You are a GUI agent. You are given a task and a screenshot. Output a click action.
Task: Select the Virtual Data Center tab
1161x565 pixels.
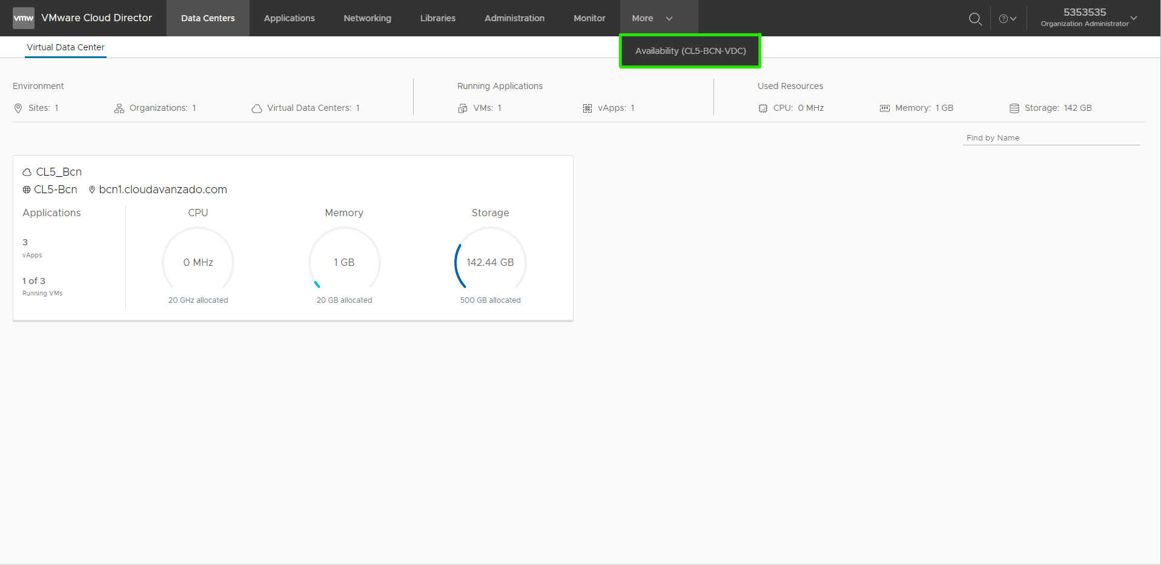tap(65, 47)
